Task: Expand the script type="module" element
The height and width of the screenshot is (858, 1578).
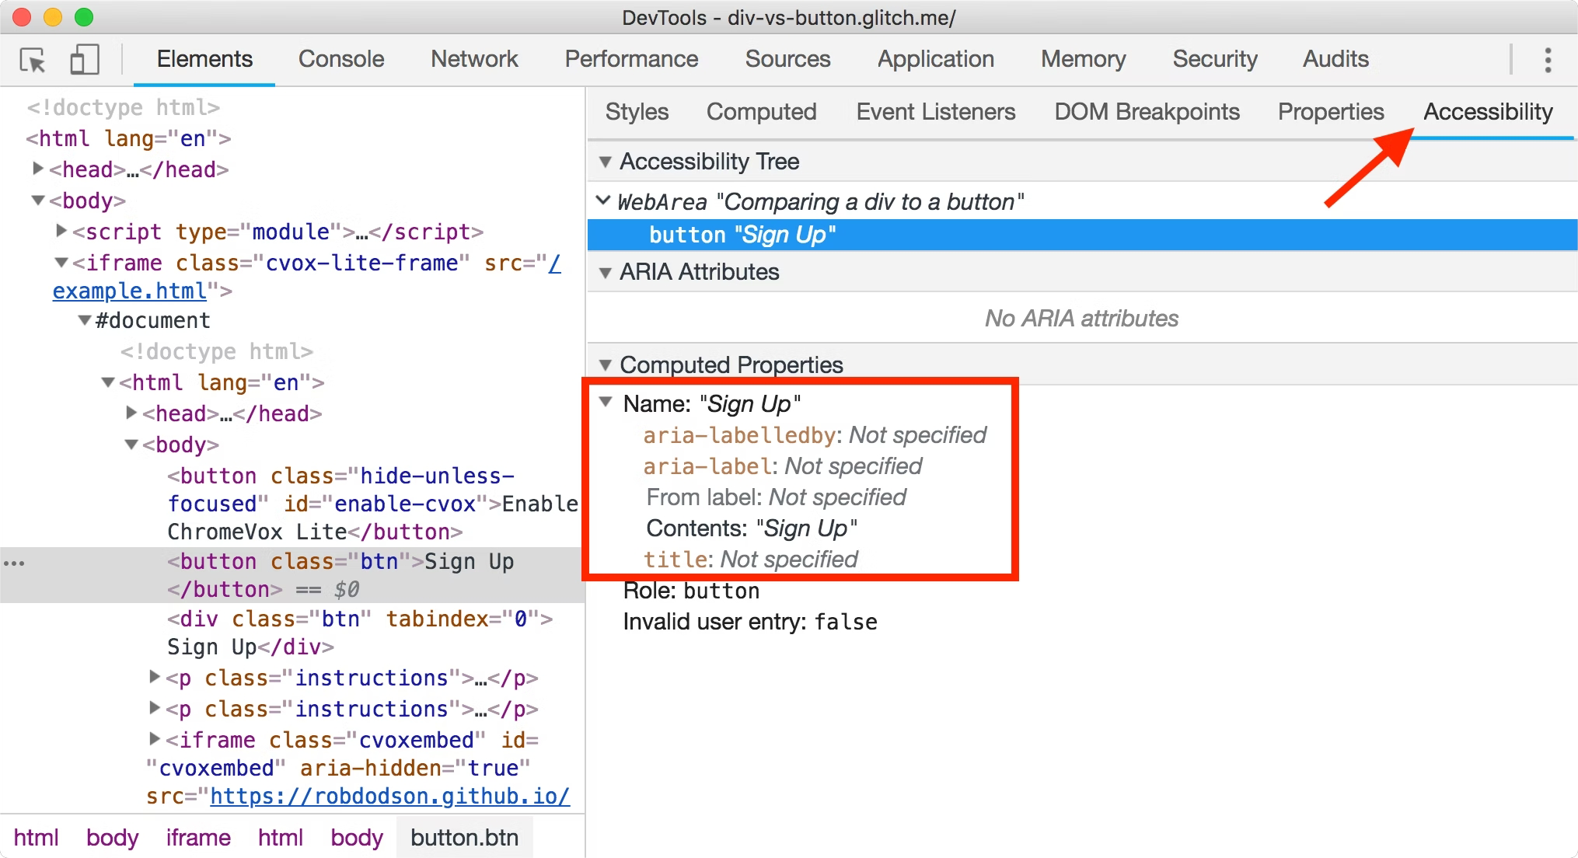Action: coord(61,230)
